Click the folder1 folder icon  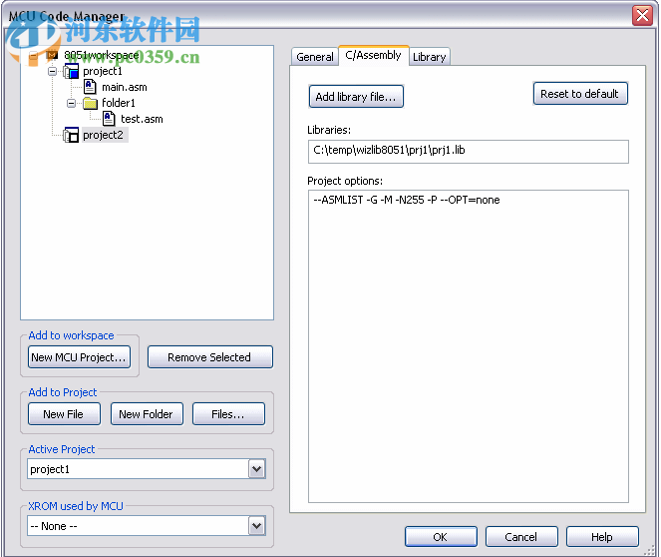90,103
